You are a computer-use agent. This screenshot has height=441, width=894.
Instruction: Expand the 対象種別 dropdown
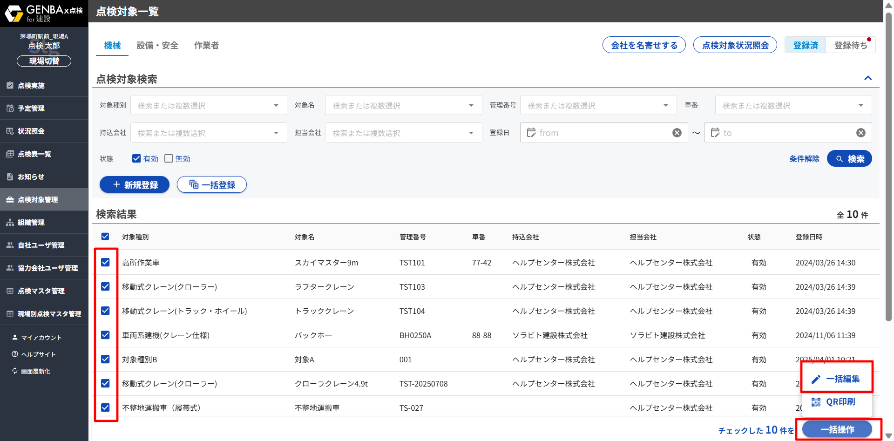tap(276, 106)
